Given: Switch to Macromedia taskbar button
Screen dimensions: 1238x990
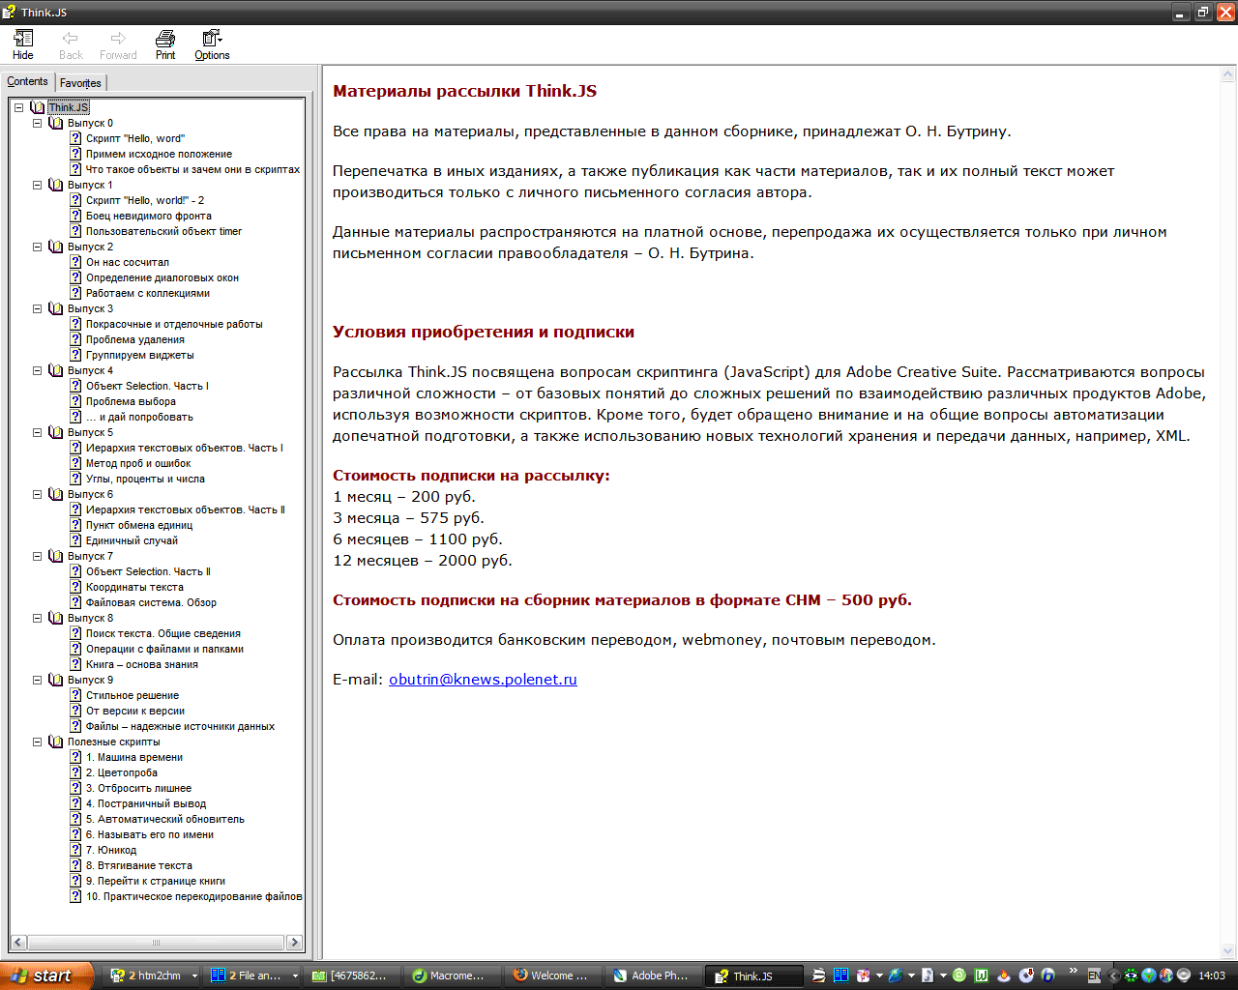Looking at the screenshot, I should coord(452,975).
